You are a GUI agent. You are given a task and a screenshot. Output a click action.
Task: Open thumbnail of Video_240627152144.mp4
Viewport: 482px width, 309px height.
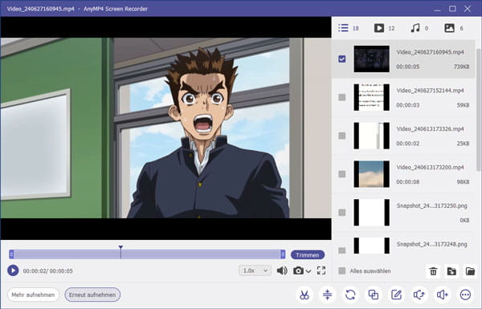[x=371, y=97]
